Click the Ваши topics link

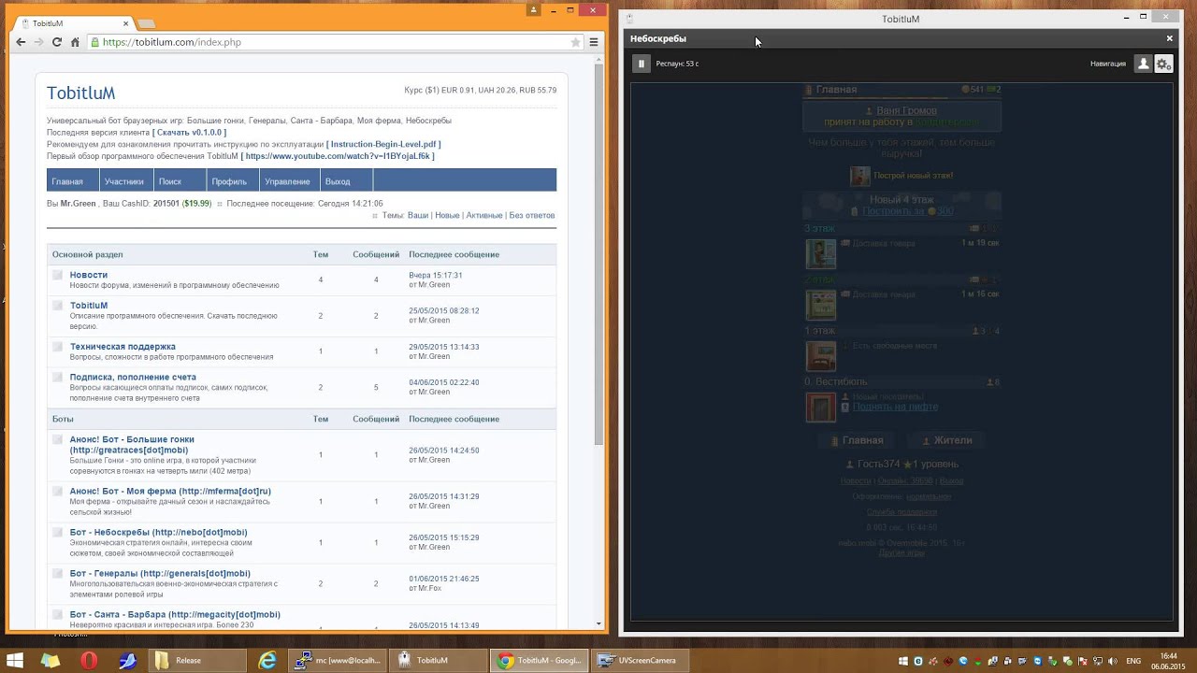(418, 215)
